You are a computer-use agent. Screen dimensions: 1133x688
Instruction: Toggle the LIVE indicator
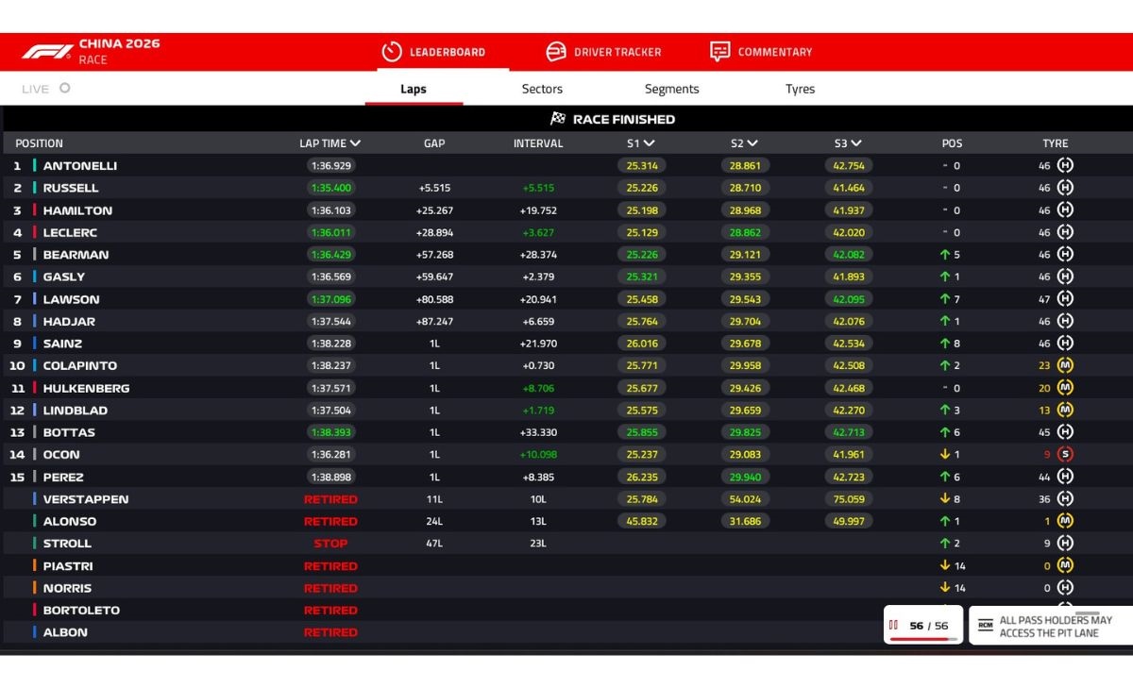pyautogui.click(x=64, y=89)
